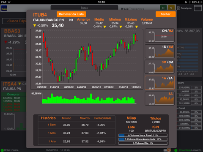The image size is (203, 152).
Task: Click Remover da Lista button
Action: pos(71,14)
